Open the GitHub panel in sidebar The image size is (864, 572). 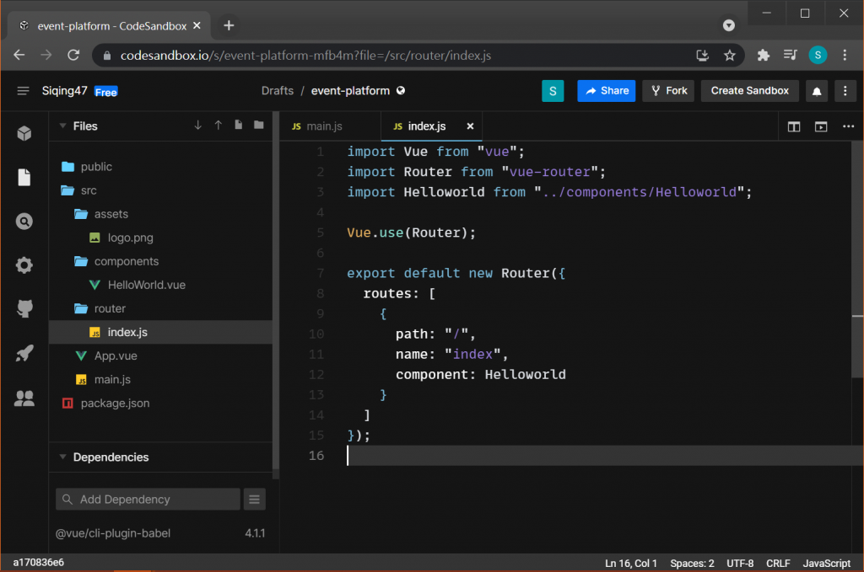click(x=24, y=308)
